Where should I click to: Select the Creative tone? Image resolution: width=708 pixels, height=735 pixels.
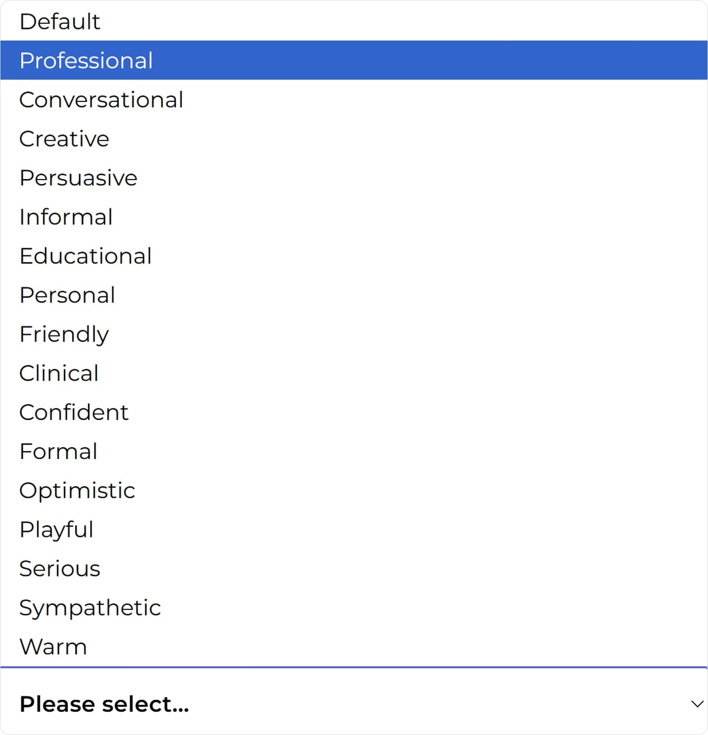click(x=64, y=139)
